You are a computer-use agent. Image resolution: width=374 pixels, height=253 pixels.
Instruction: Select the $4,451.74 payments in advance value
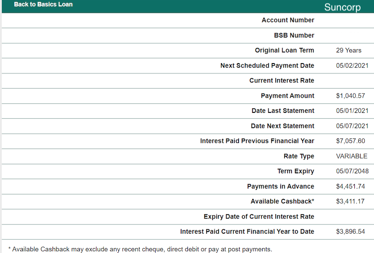point(350,186)
